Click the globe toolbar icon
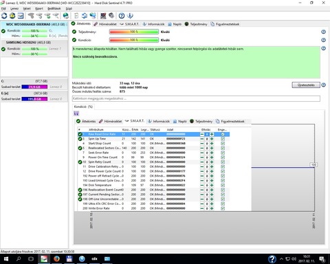 pos(66,16)
